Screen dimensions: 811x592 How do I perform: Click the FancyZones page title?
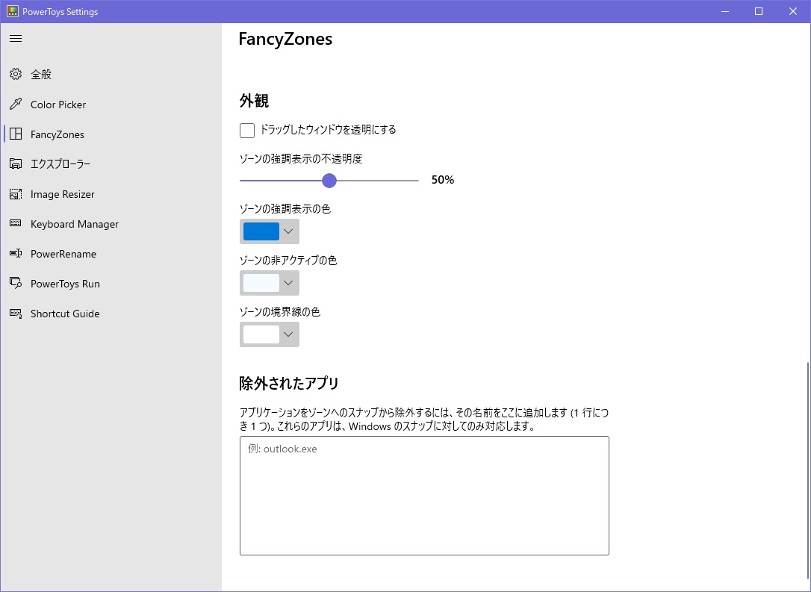(285, 40)
